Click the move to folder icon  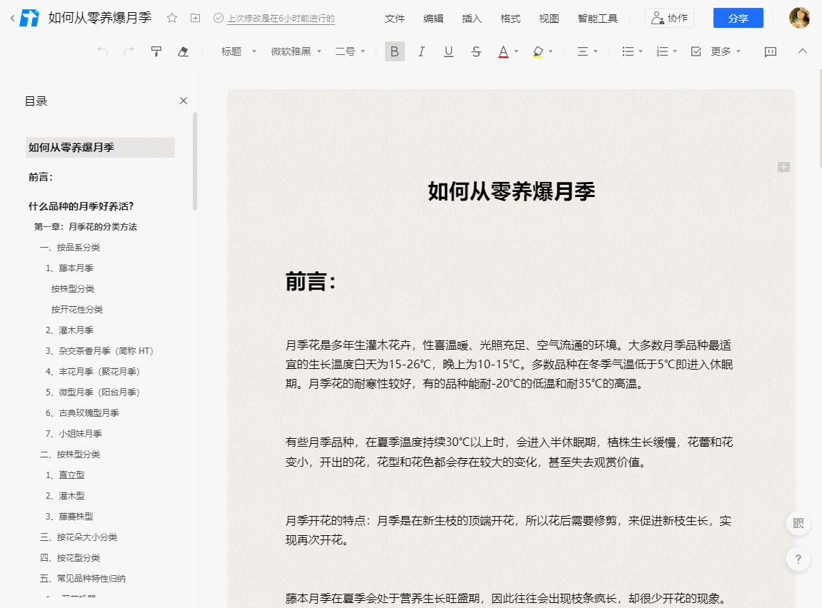[x=196, y=19]
